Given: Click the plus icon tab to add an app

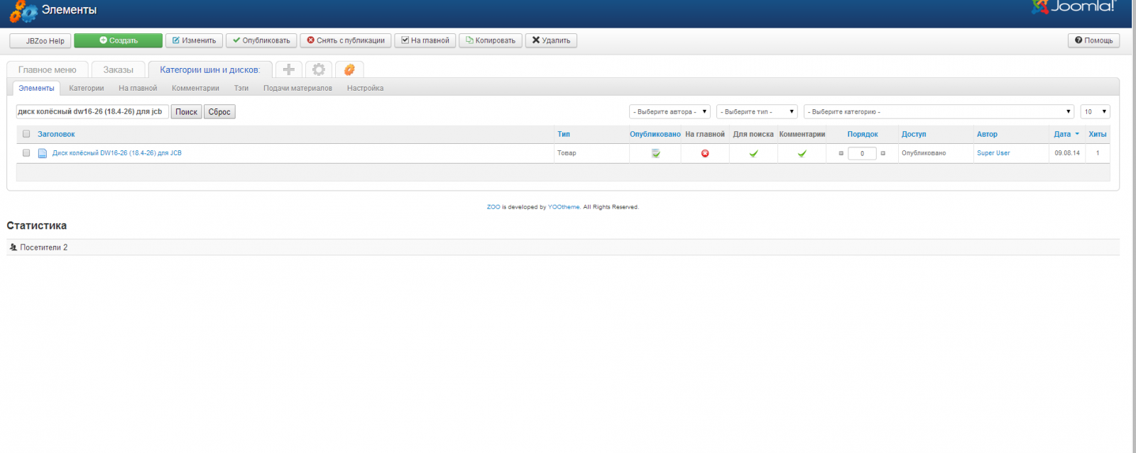Looking at the screenshot, I should (288, 69).
